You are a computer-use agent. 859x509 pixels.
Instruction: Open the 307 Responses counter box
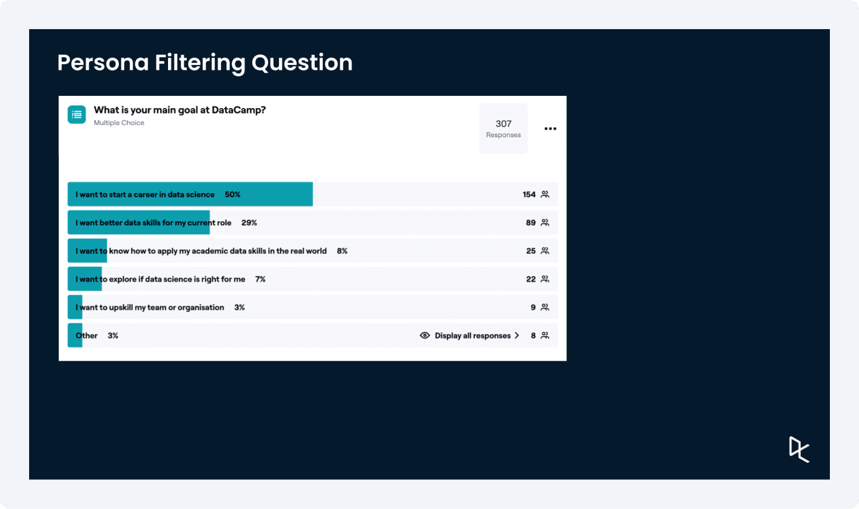point(504,129)
